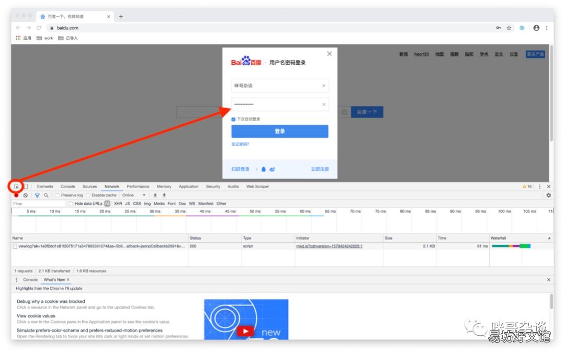Screen dimensions: 565x353
Task: Click the QR code login link
Action: (x=240, y=169)
